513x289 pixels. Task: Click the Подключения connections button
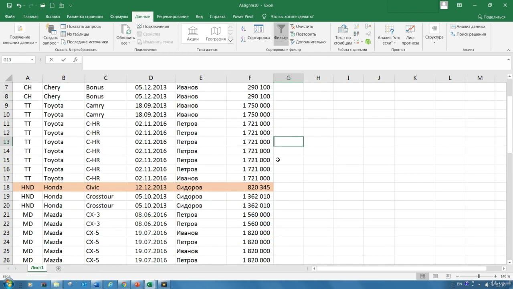[153, 26]
